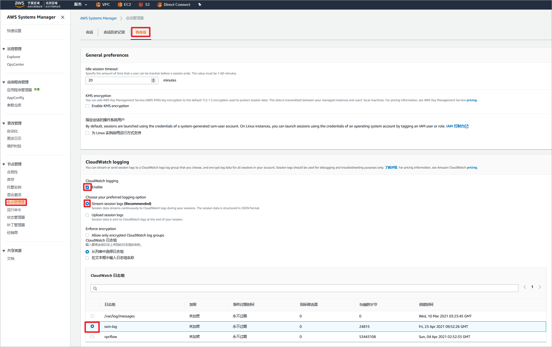This screenshot has height=347, width=552.
Task: Sort by 存储的字节 column header
Action: point(368,304)
